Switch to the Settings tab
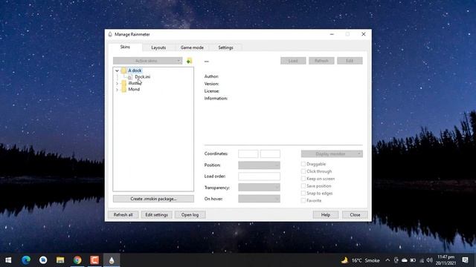Viewport: 476px width, 267px height. (225, 47)
